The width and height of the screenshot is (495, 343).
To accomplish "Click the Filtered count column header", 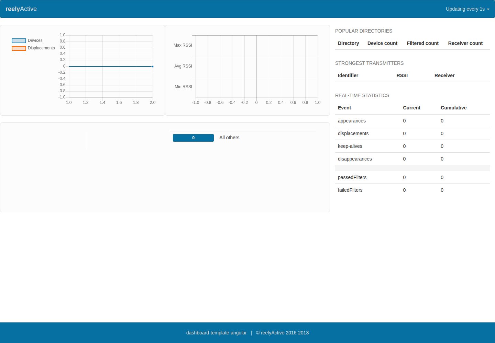I will pyautogui.click(x=422, y=43).
